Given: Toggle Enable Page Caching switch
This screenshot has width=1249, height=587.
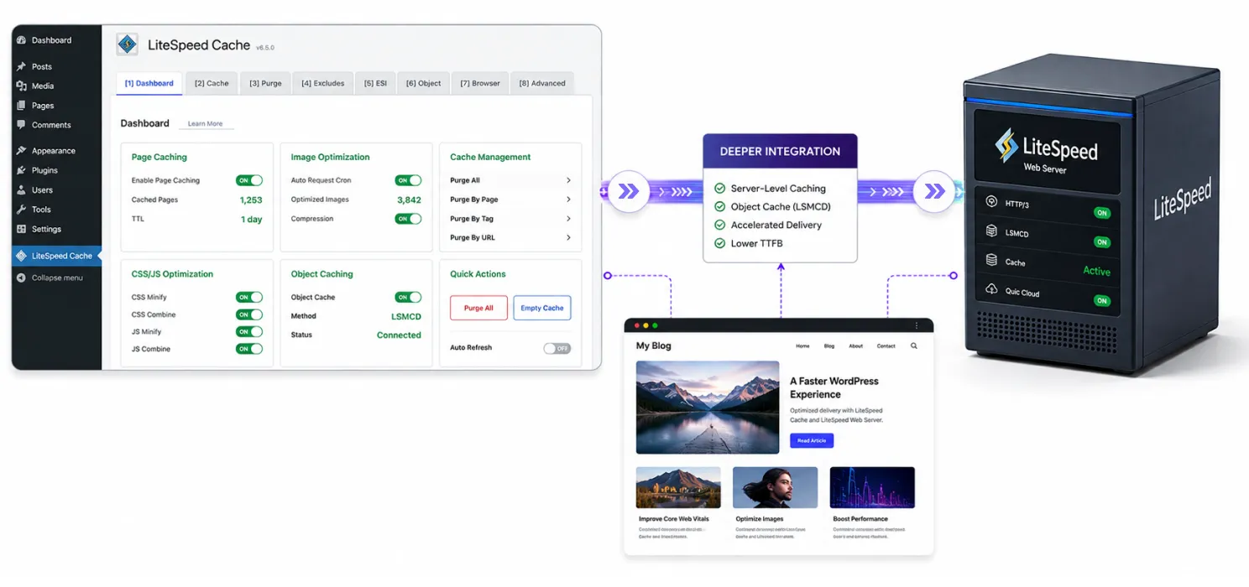Looking at the screenshot, I should 249,180.
